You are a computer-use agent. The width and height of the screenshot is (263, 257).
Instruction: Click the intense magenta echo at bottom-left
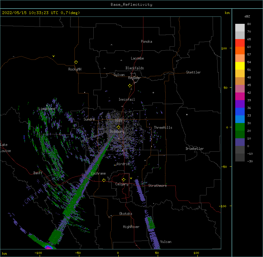[48, 247]
